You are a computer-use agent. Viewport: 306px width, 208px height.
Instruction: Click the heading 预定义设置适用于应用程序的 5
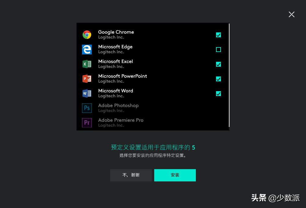tap(153, 147)
